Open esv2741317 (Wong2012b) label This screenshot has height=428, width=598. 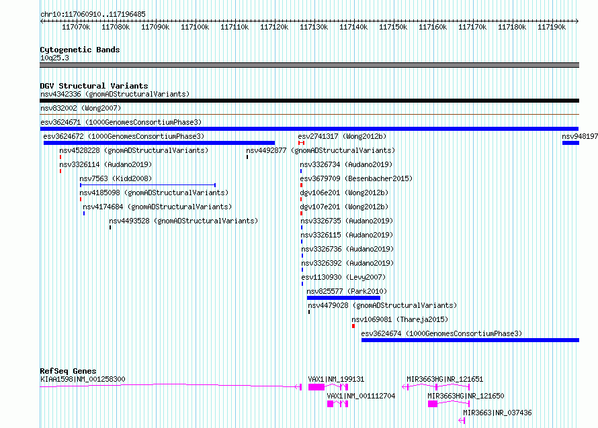pyautogui.click(x=342, y=136)
